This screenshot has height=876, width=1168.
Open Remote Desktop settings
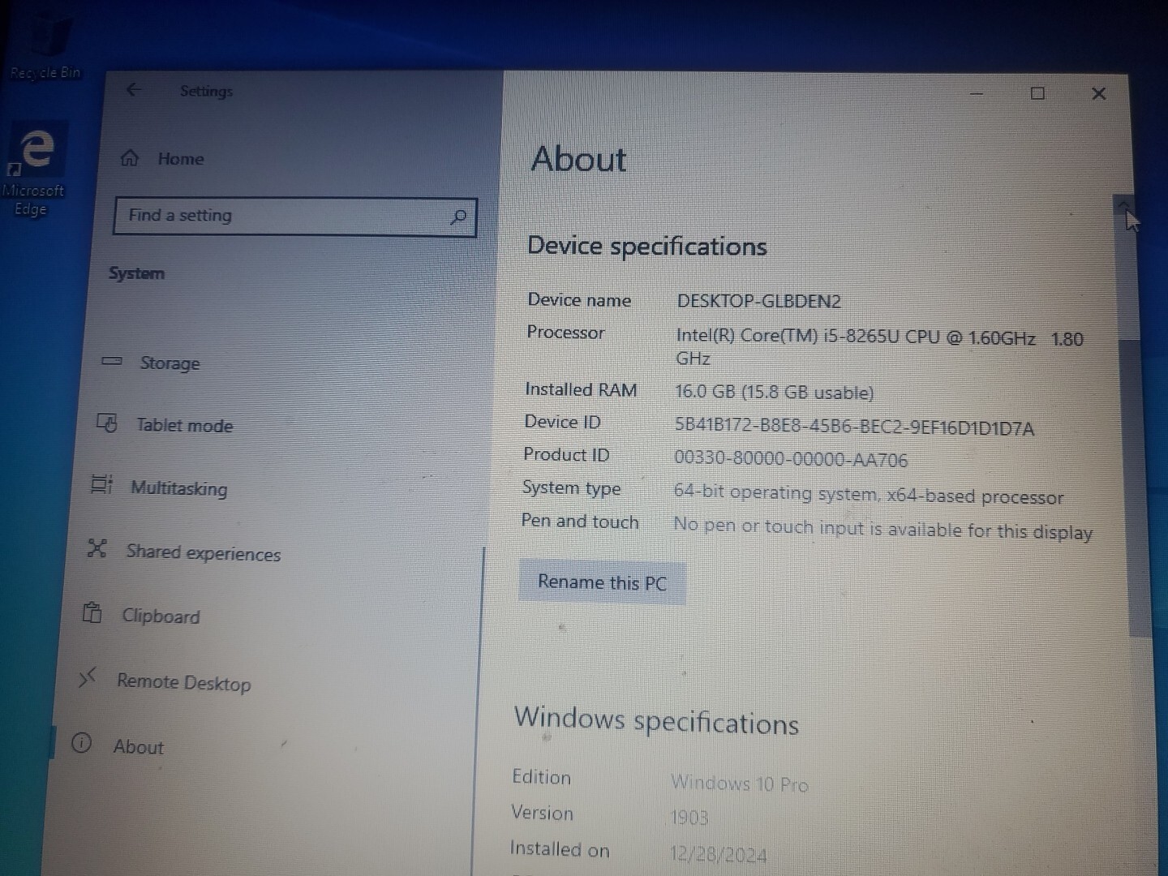point(183,683)
